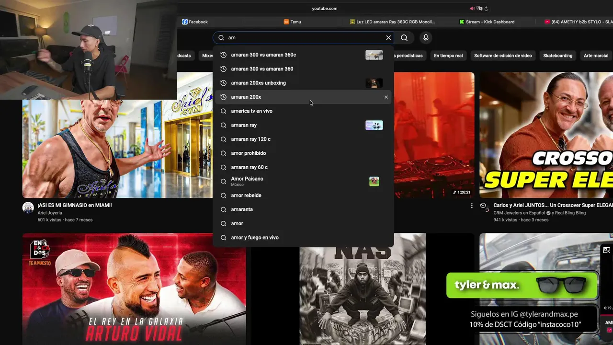Filter by 'En tiempo real' chip

[448, 56]
